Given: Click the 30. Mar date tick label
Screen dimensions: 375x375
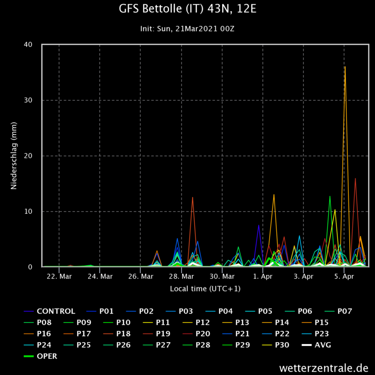Looking at the screenshot, I should 222,277.
